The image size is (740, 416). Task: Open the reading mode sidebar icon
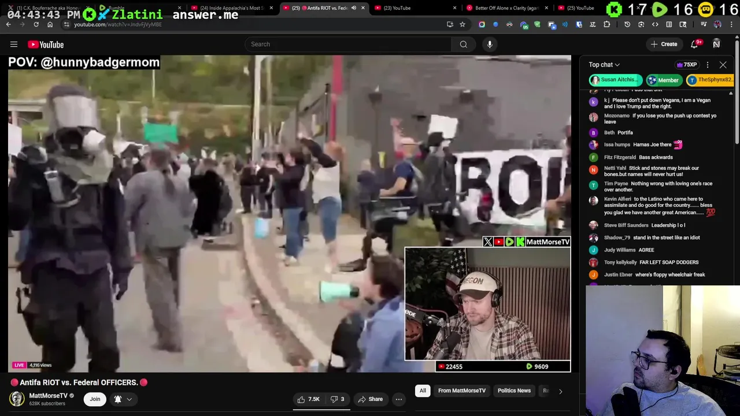(x=669, y=25)
